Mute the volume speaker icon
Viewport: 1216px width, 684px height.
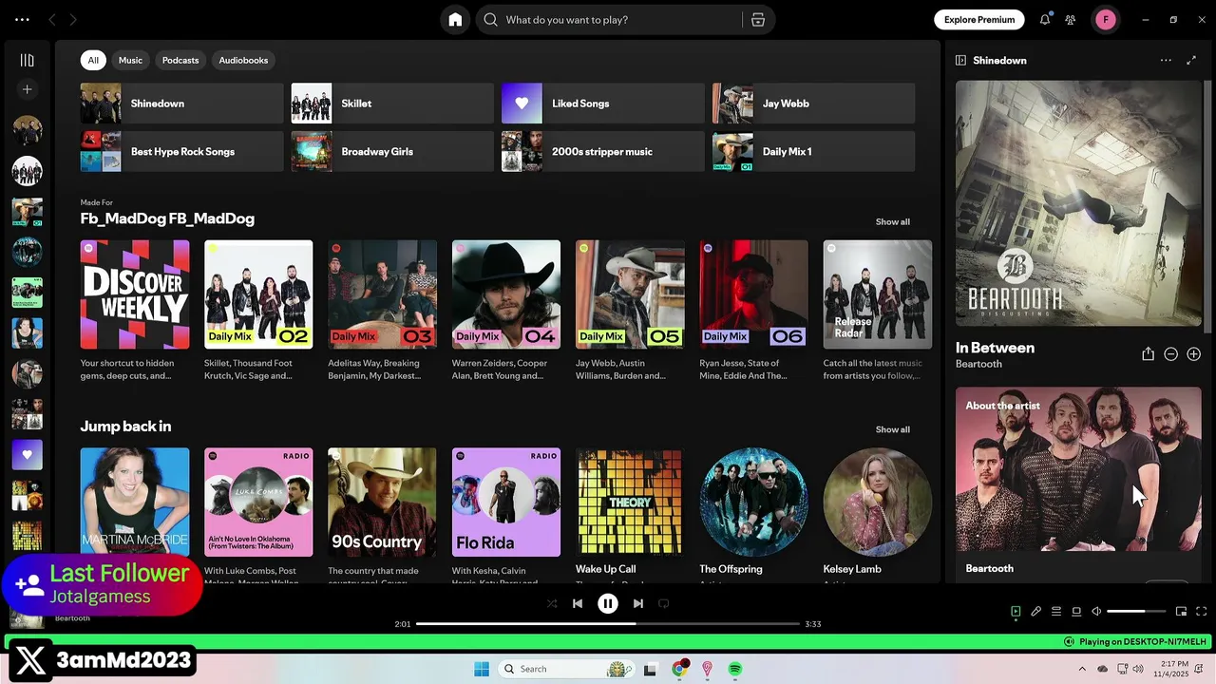tap(1096, 612)
